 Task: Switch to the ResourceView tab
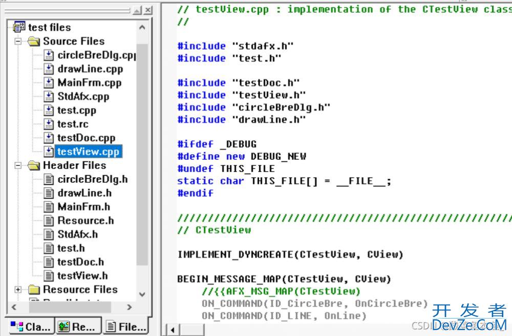78,326
